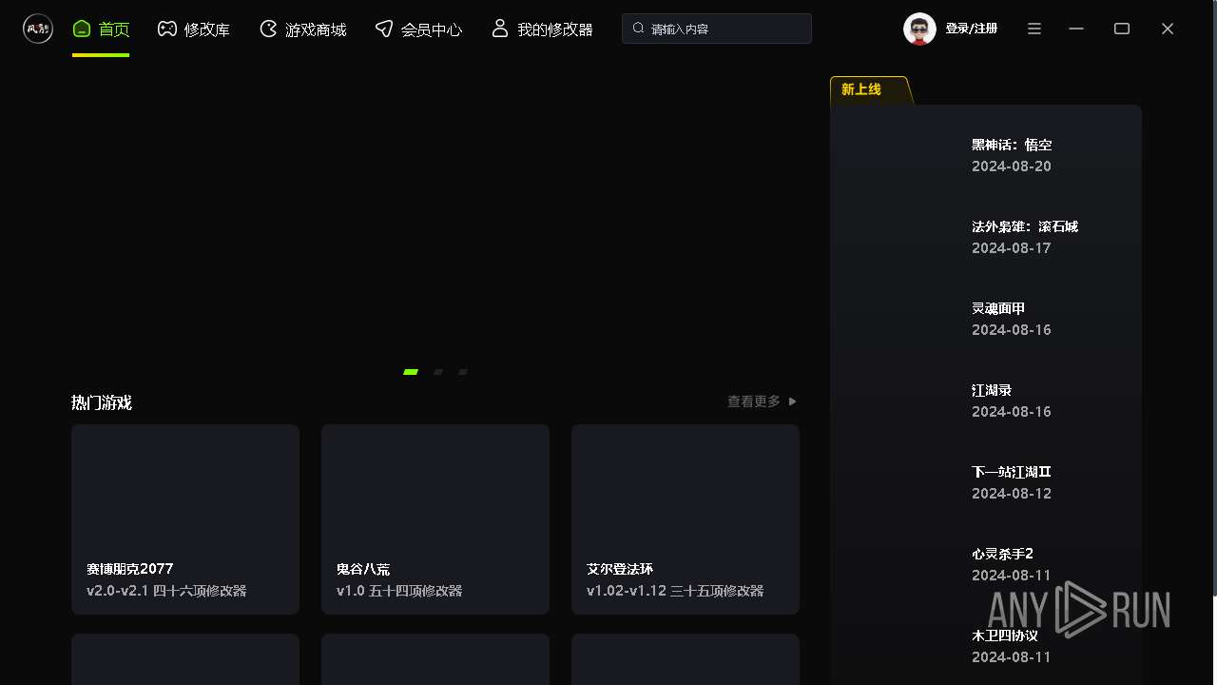Click the home icon beside 首页
The height and width of the screenshot is (685, 1217).
tap(82, 29)
